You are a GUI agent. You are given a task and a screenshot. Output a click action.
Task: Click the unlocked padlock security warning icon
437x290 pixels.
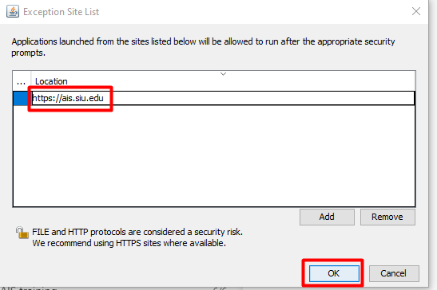(22, 233)
